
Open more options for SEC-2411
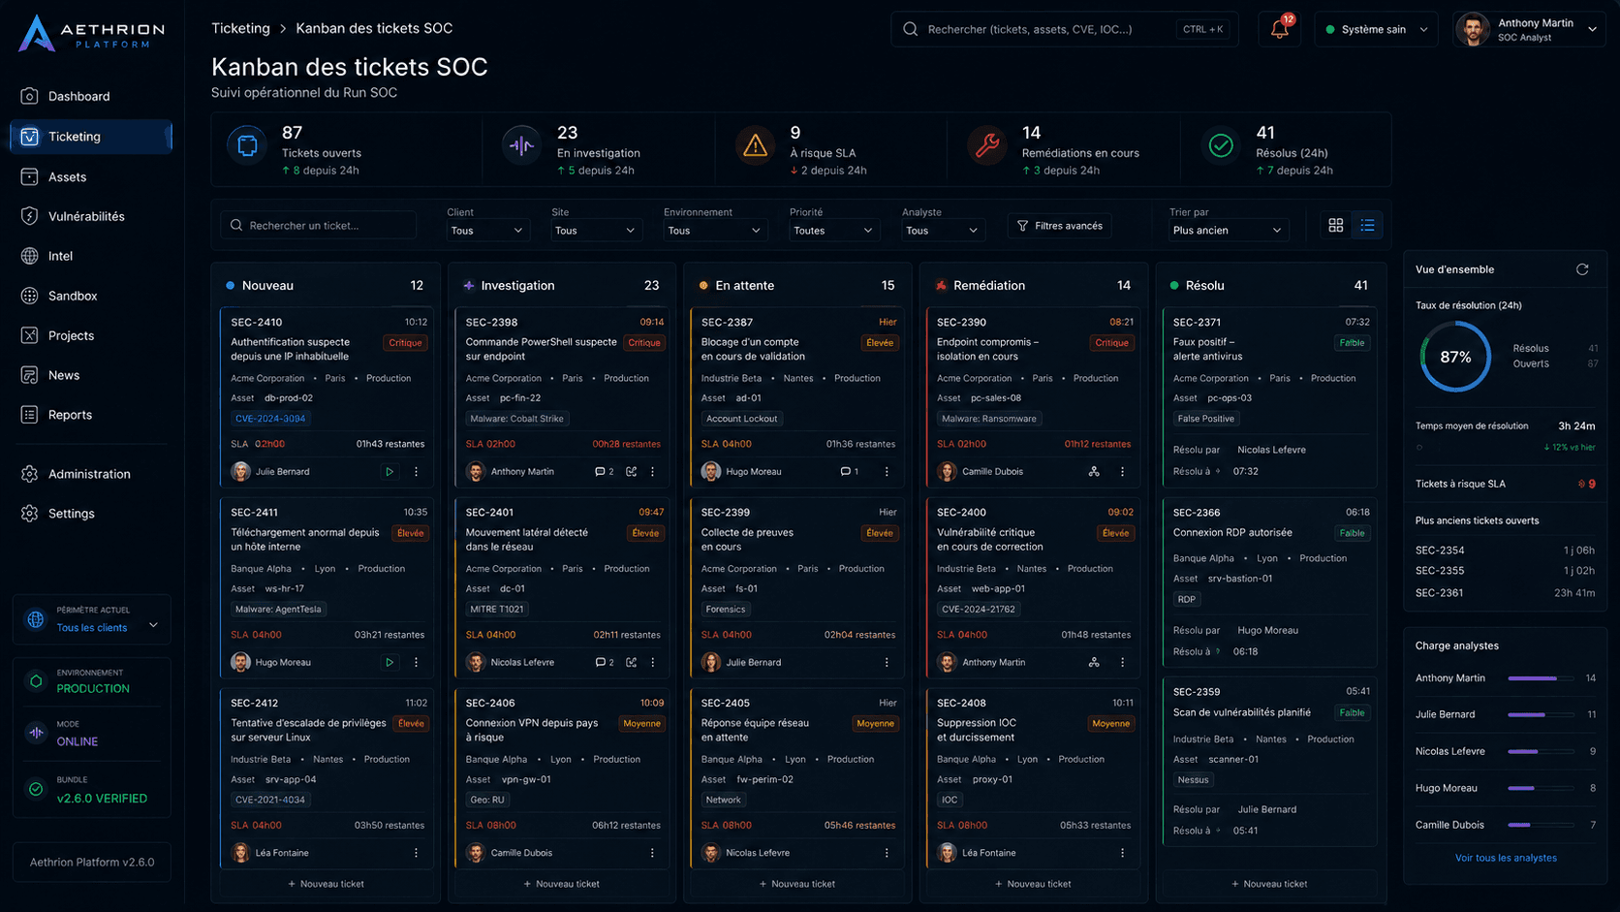[x=417, y=663]
